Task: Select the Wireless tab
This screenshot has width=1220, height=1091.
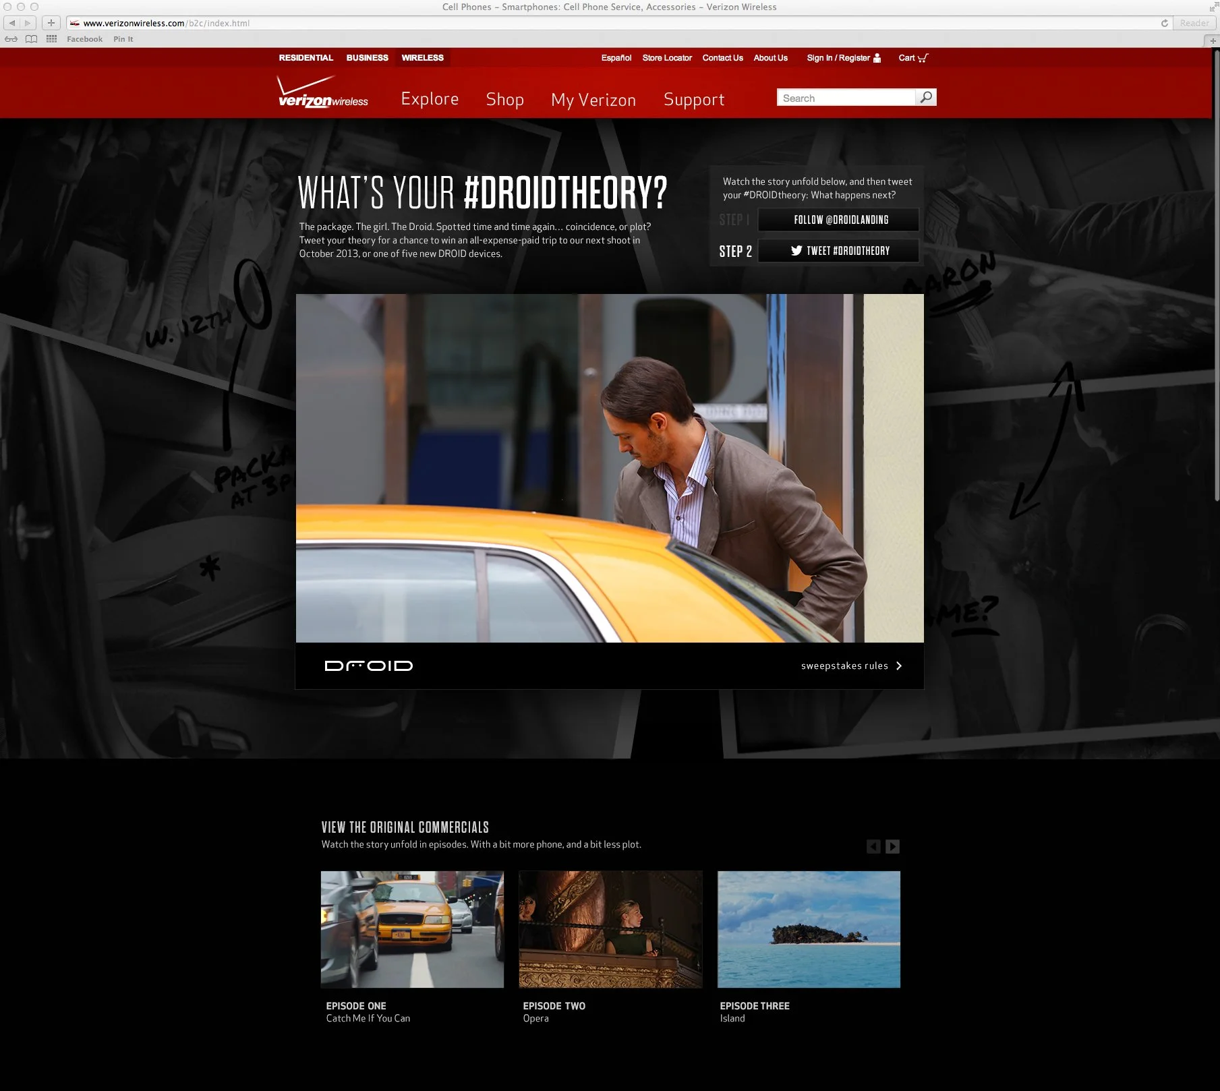Action: 423,58
